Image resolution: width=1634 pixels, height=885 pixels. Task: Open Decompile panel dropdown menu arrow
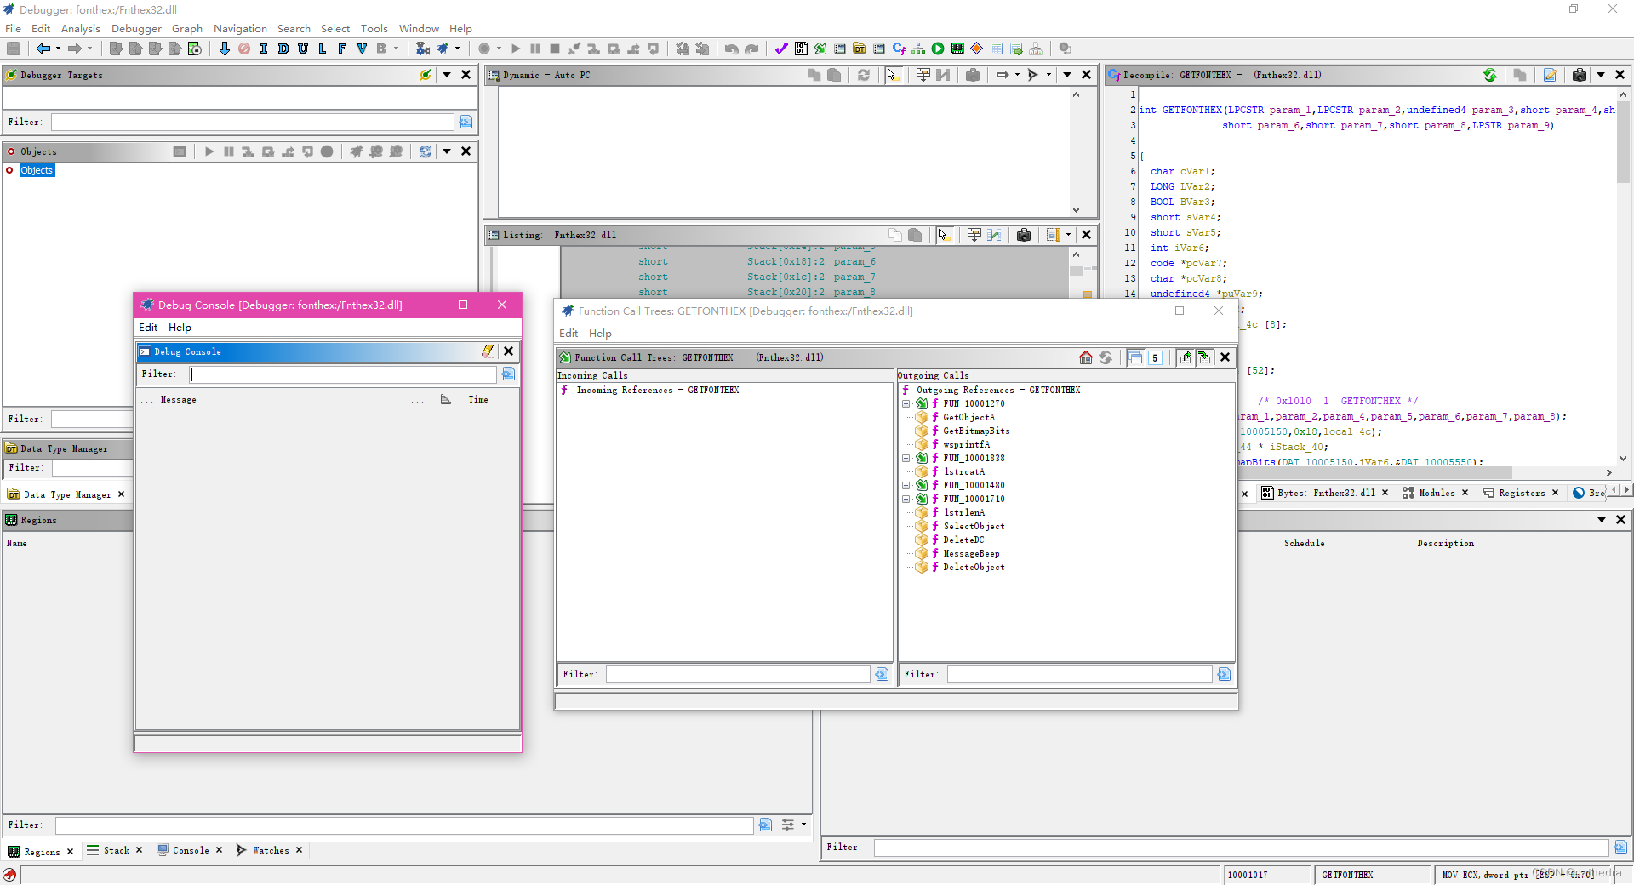pos(1601,75)
